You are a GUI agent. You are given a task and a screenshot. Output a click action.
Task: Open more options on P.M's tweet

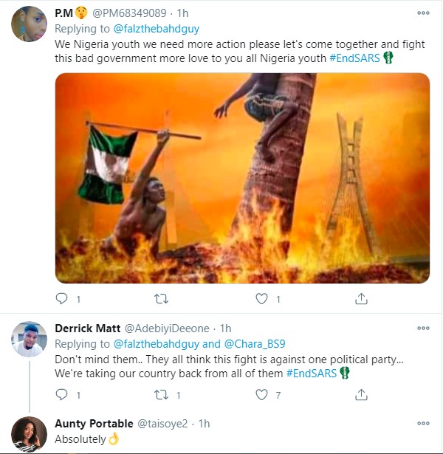click(x=423, y=13)
